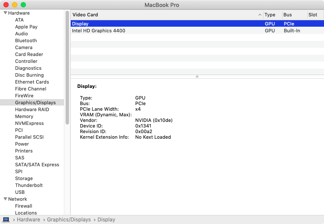Select the Intel HD Graphics 4400 row
This screenshot has width=324, height=224.
click(197, 31)
